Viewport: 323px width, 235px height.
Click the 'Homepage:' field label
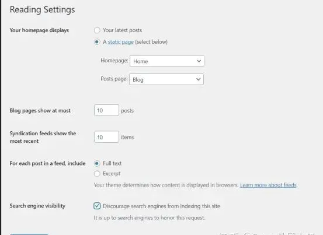coord(114,61)
